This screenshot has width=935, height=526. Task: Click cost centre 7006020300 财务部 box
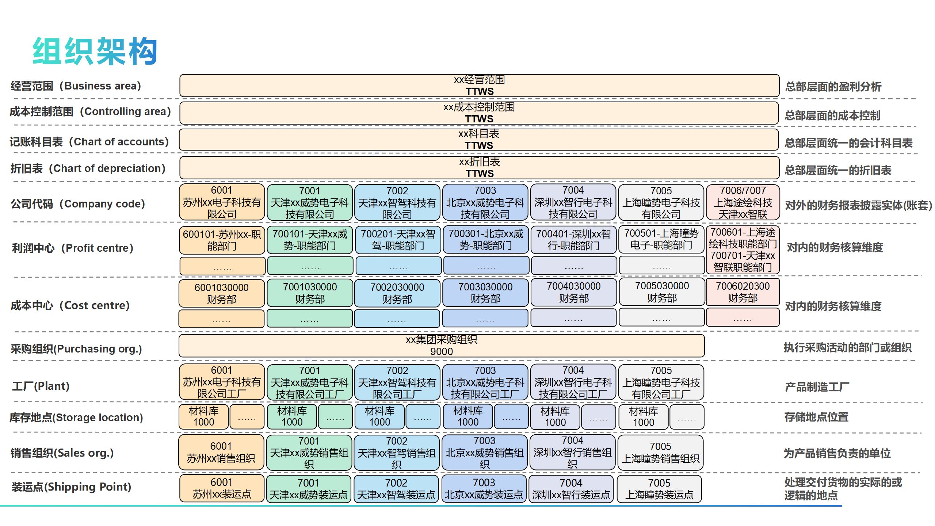[743, 292]
